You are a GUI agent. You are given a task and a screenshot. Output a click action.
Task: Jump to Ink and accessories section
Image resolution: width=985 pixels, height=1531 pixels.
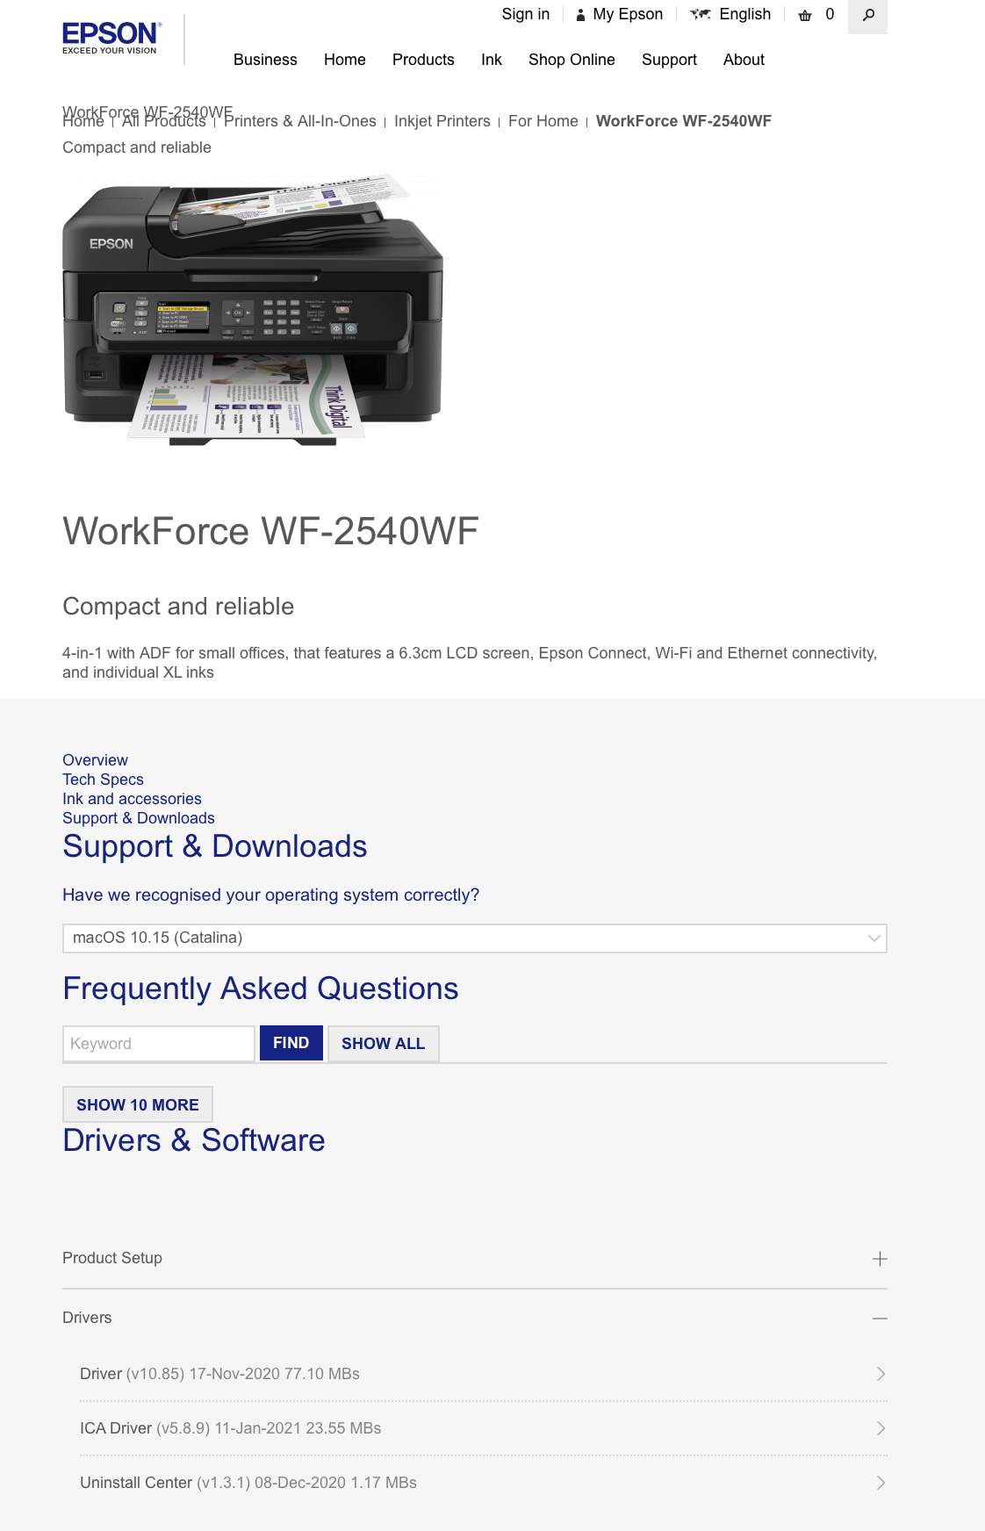point(132,799)
